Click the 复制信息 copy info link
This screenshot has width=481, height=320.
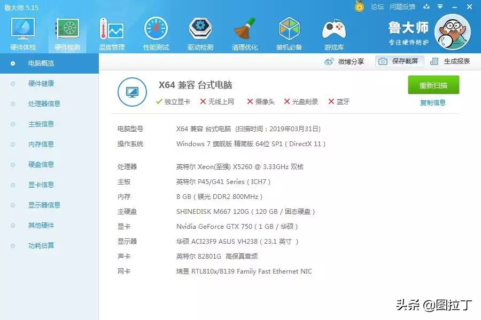click(x=433, y=102)
